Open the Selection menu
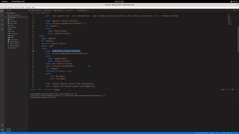Image resolution: width=239 pixels, height=134 pixels. [x=10, y=7]
